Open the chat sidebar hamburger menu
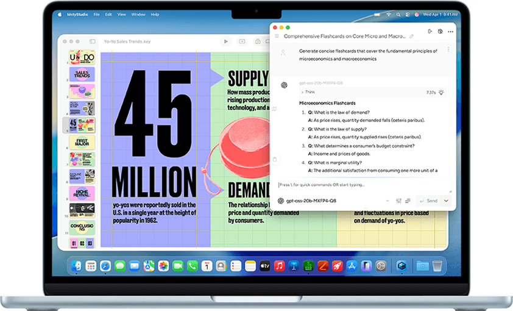This screenshot has height=311, width=513. (x=277, y=36)
